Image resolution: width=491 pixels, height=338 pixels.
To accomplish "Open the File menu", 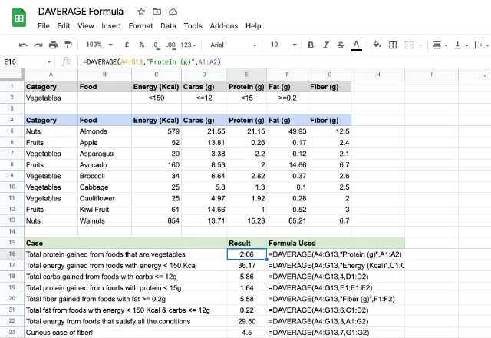I will click(x=44, y=25).
